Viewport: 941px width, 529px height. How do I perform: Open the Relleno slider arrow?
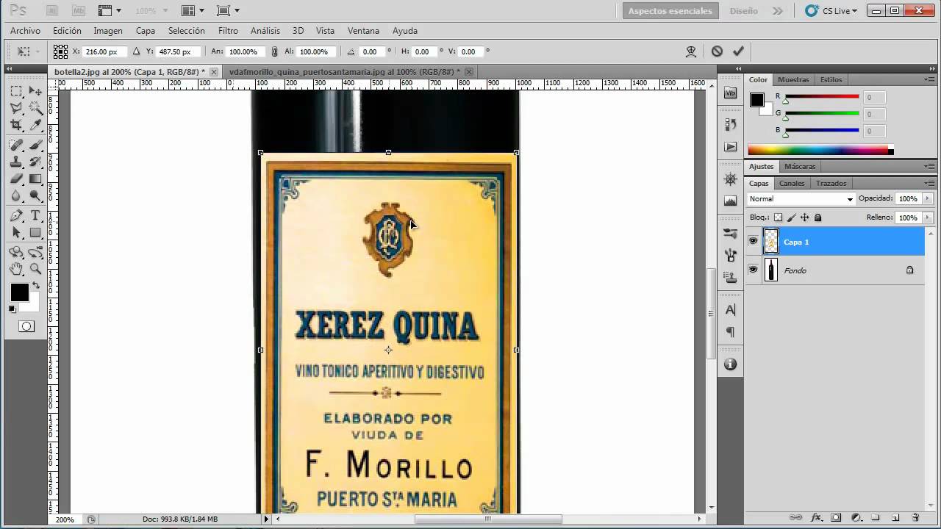pyautogui.click(x=927, y=217)
